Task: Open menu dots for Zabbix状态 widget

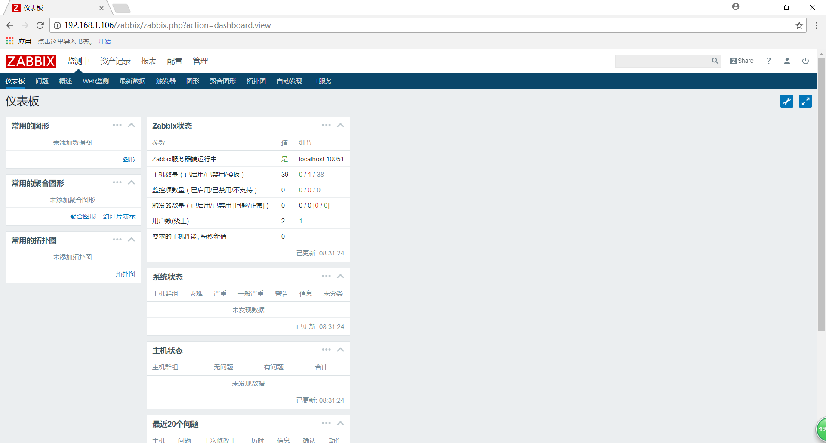Action: click(x=326, y=125)
